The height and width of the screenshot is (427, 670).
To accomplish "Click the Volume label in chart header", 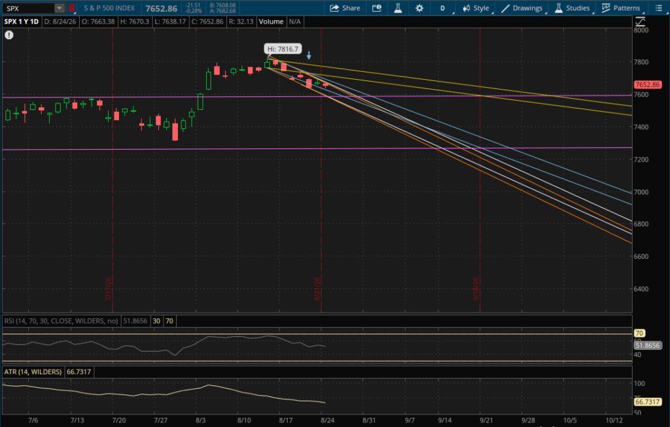I will [x=271, y=22].
